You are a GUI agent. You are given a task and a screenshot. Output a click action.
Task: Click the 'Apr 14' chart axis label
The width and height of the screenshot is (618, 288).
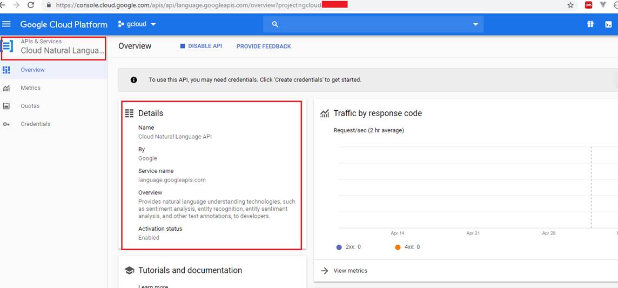click(397, 233)
